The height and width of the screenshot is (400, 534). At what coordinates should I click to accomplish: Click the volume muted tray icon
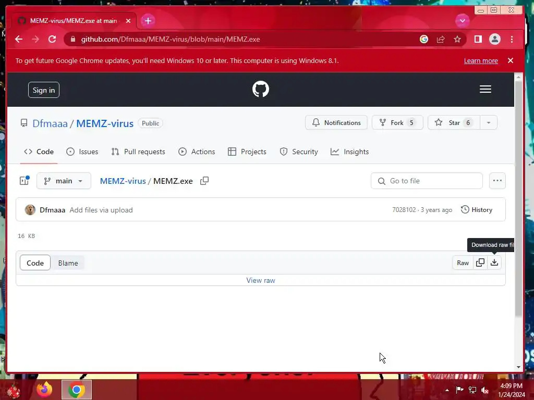tap(485, 390)
